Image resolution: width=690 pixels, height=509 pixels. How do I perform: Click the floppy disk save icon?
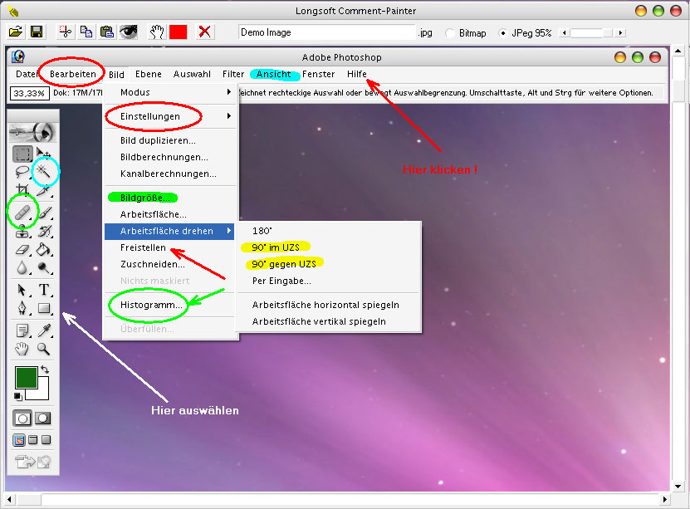(37, 32)
